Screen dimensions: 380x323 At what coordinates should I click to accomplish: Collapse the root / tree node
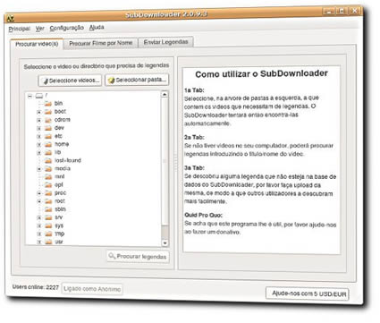point(30,96)
